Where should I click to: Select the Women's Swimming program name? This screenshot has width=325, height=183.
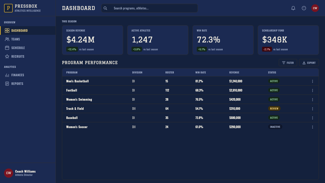[x=79, y=99]
